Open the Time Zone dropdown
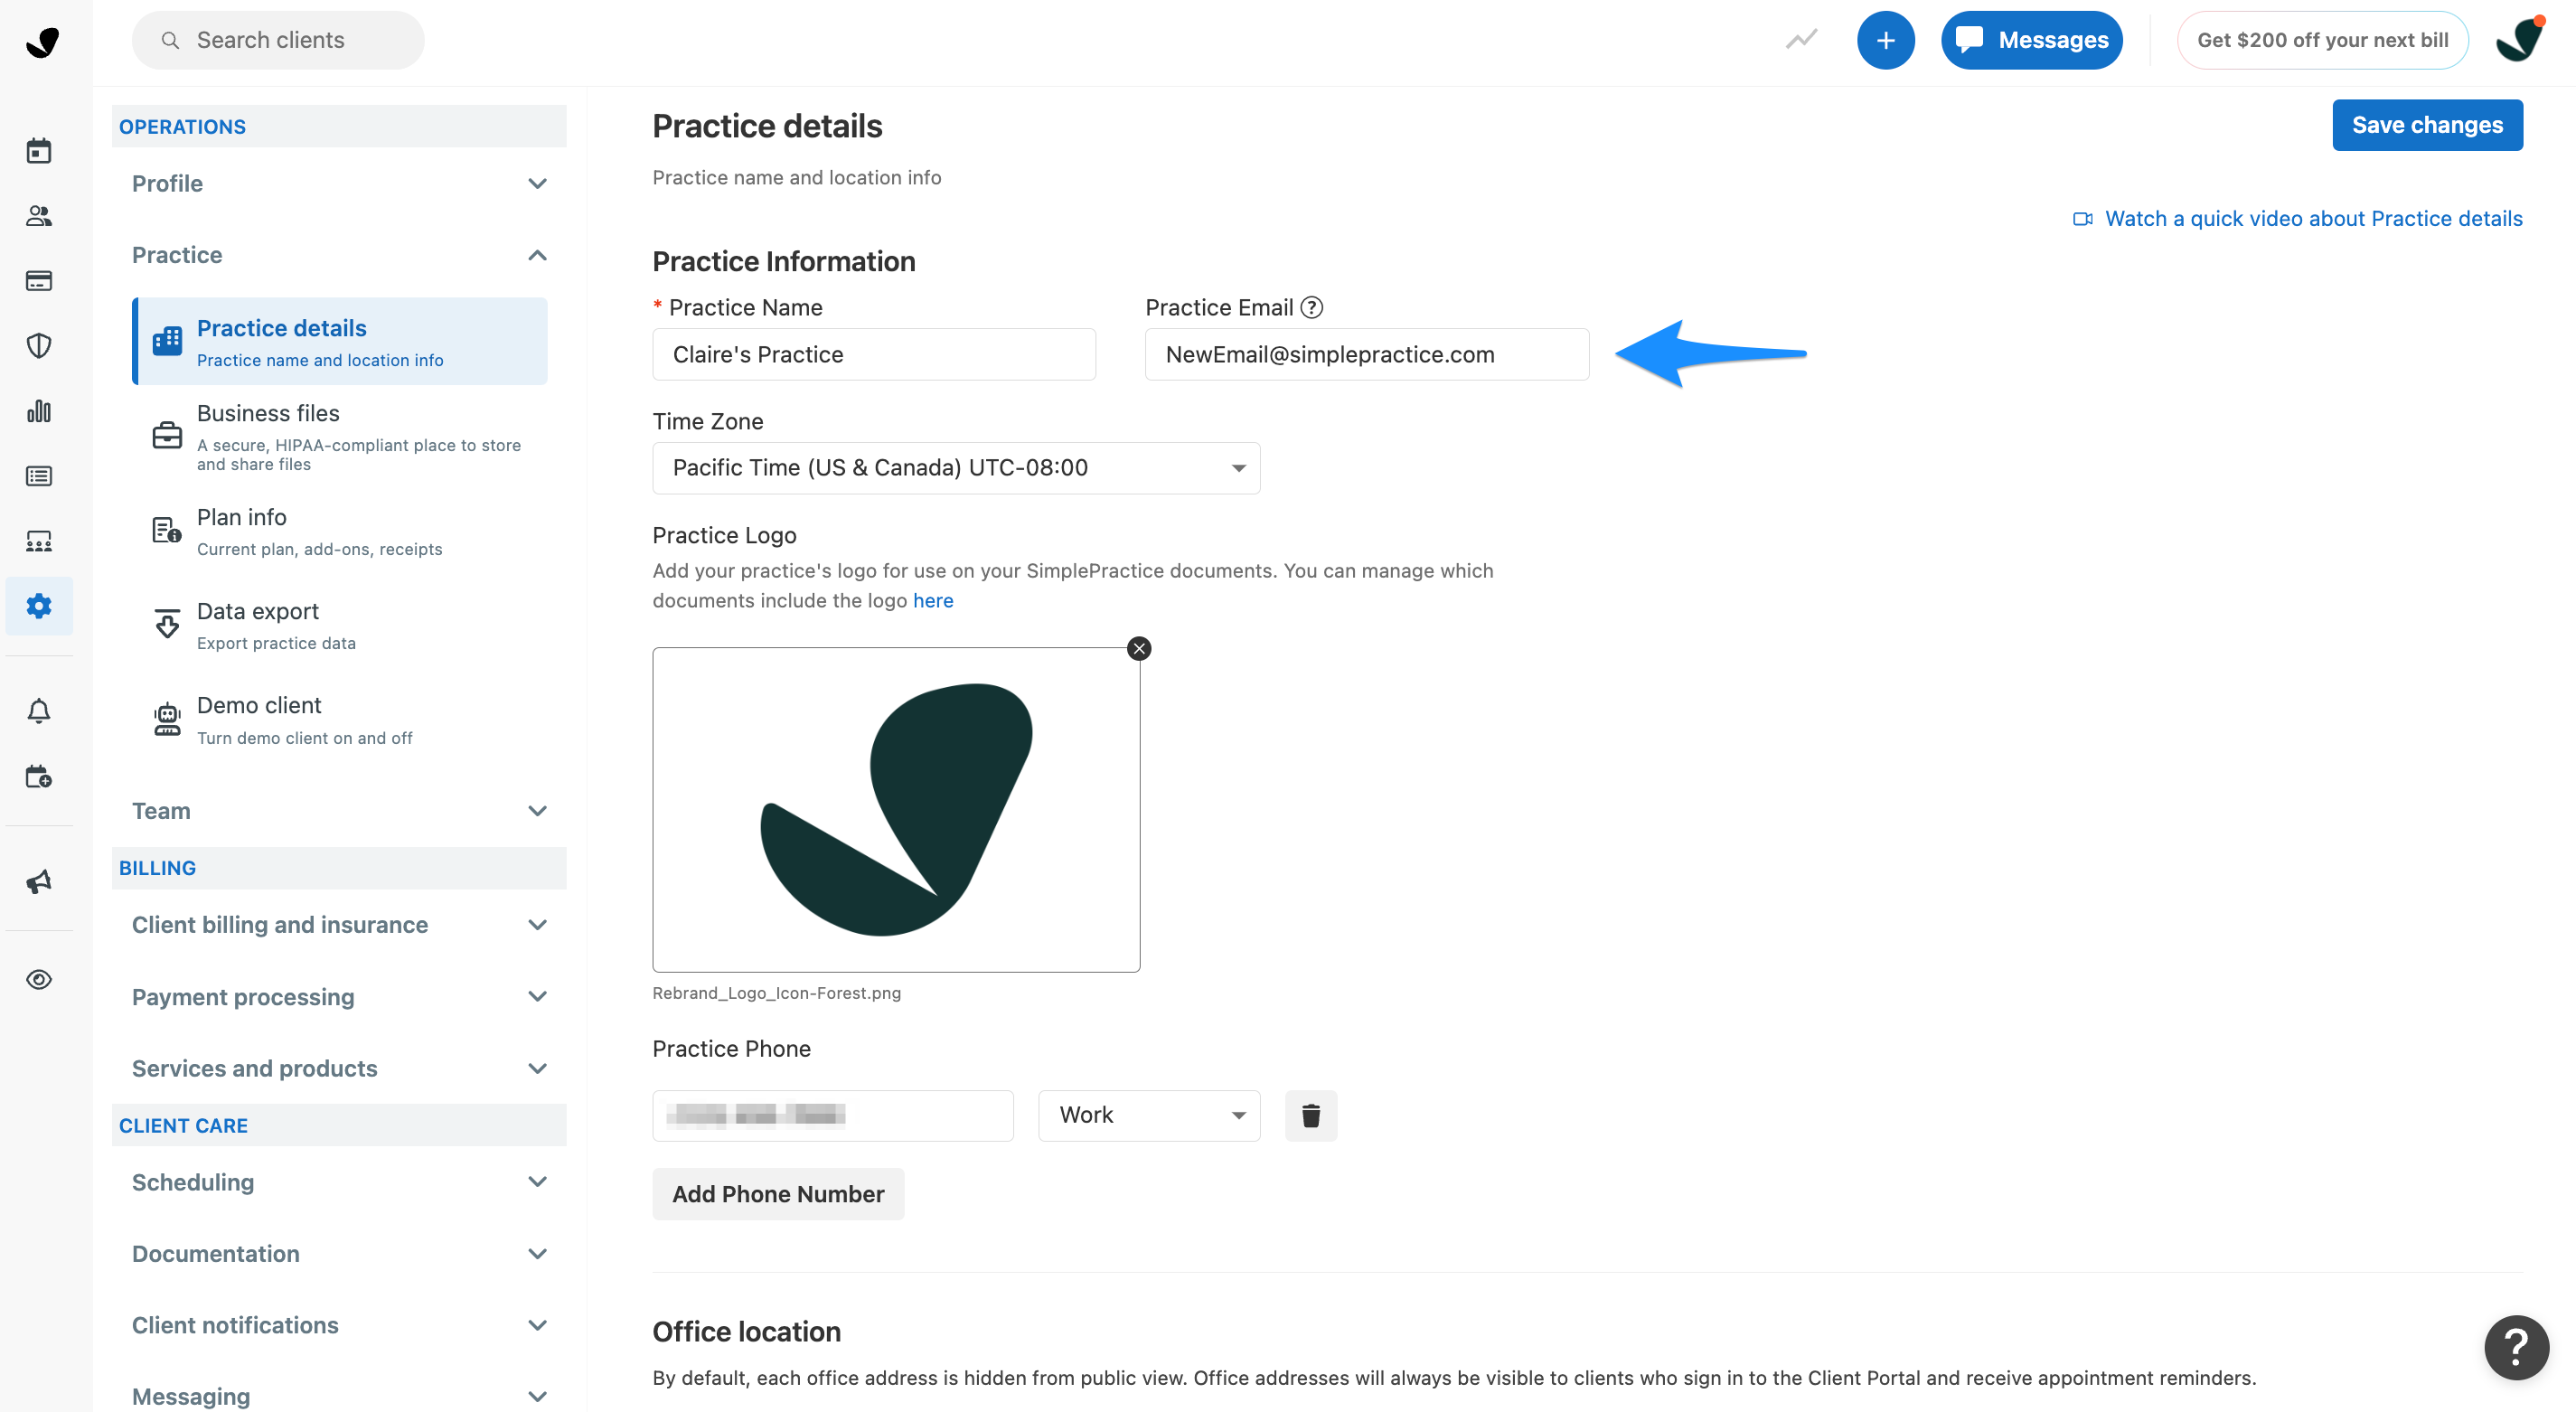 coord(955,468)
